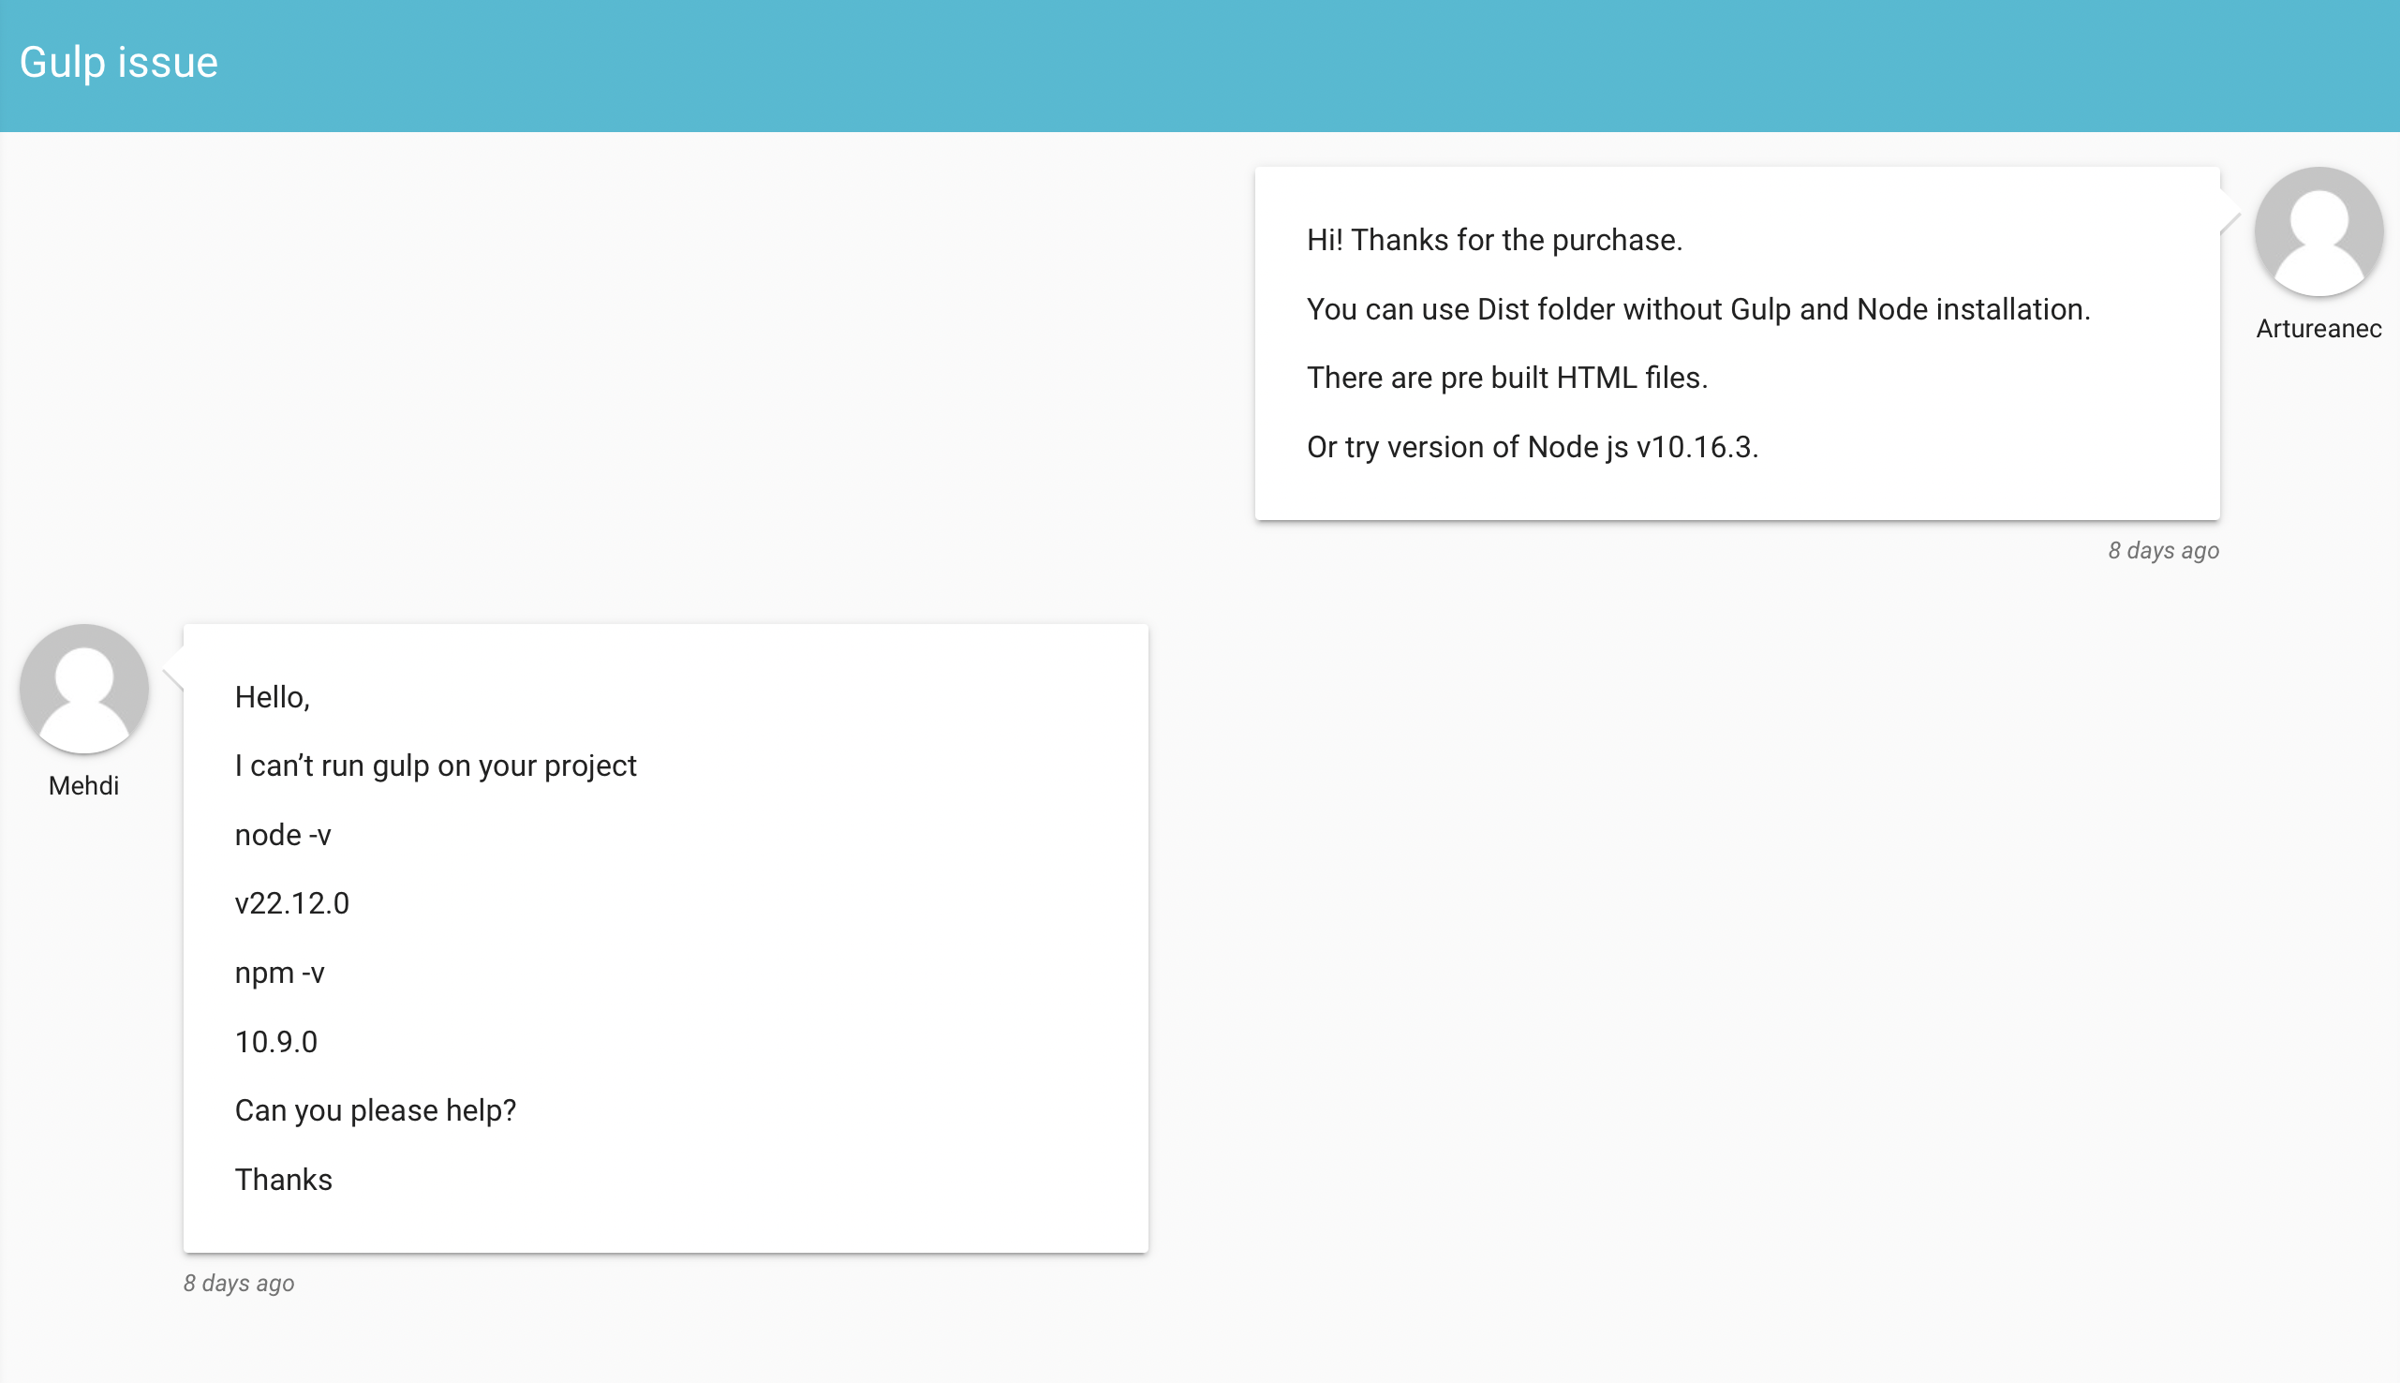Click the Node js v10.16.3 line
2400x1383 pixels.
pyautogui.click(x=1533, y=447)
